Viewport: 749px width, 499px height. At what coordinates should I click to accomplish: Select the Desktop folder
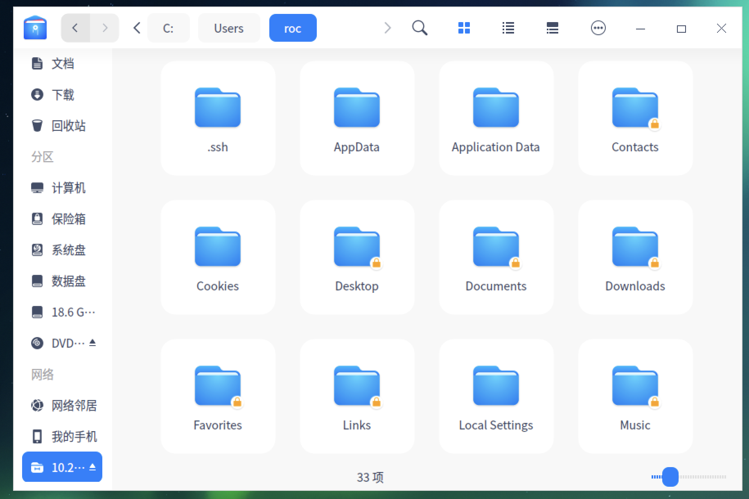pyautogui.click(x=357, y=257)
